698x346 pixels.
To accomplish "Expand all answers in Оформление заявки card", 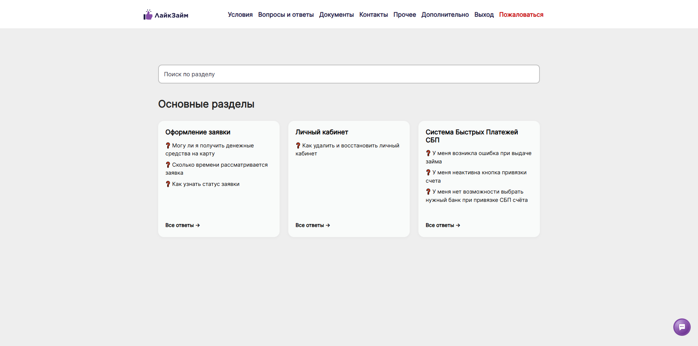I will pyautogui.click(x=182, y=225).
